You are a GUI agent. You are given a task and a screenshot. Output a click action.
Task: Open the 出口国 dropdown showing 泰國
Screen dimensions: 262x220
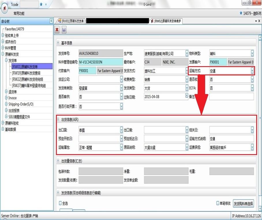pyautogui.click(x=121, y=130)
